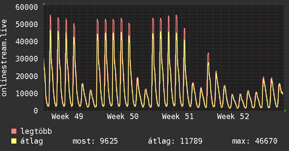Click the 30000 y-axis label
289x151 pixels.
click(27, 59)
